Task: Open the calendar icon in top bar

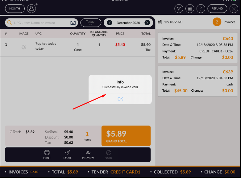Action: pos(190,9)
